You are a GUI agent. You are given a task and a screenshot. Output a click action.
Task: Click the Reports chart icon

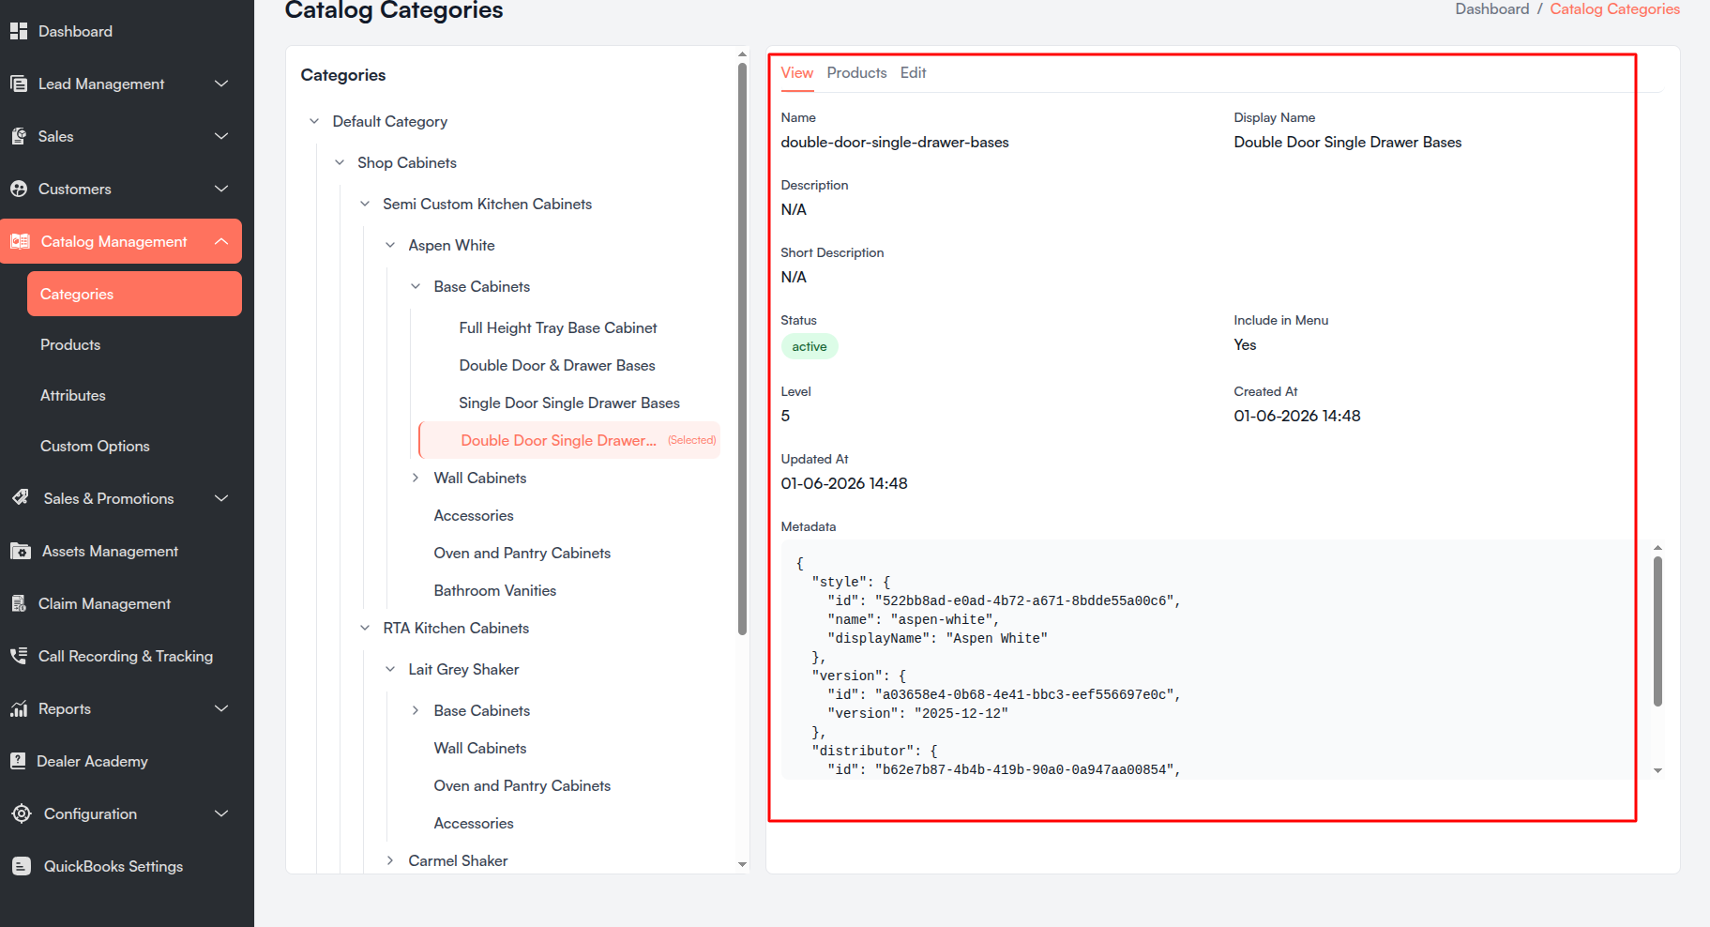(19, 708)
